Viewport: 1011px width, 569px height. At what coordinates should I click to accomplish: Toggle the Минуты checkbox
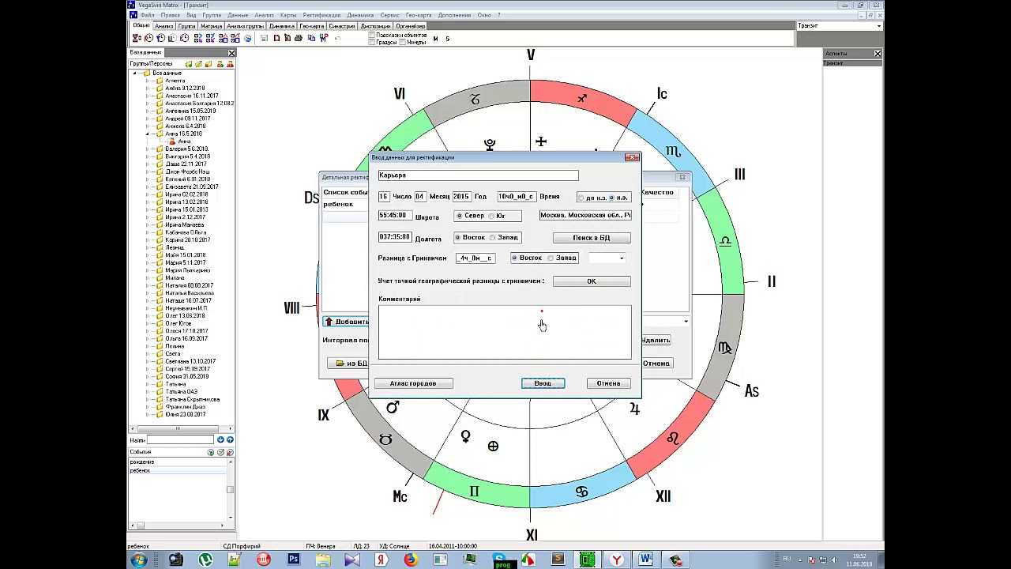coord(402,42)
